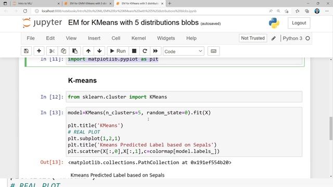This screenshot has height=187, width=333.
Task: Restart kernel and run all cells icon
Action: click(x=156, y=51)
